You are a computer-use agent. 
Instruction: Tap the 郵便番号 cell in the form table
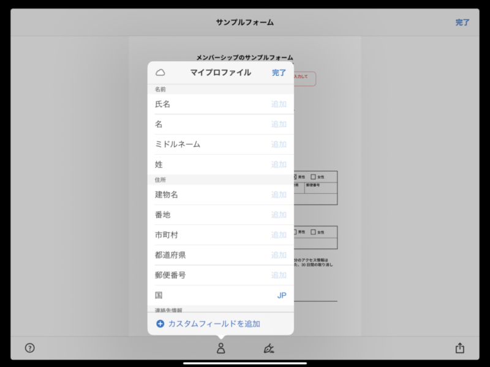coord(321,188)
